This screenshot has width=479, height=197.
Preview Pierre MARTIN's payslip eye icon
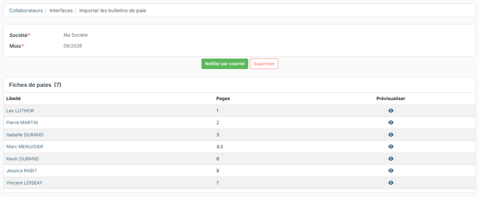(x=391, y=123)
